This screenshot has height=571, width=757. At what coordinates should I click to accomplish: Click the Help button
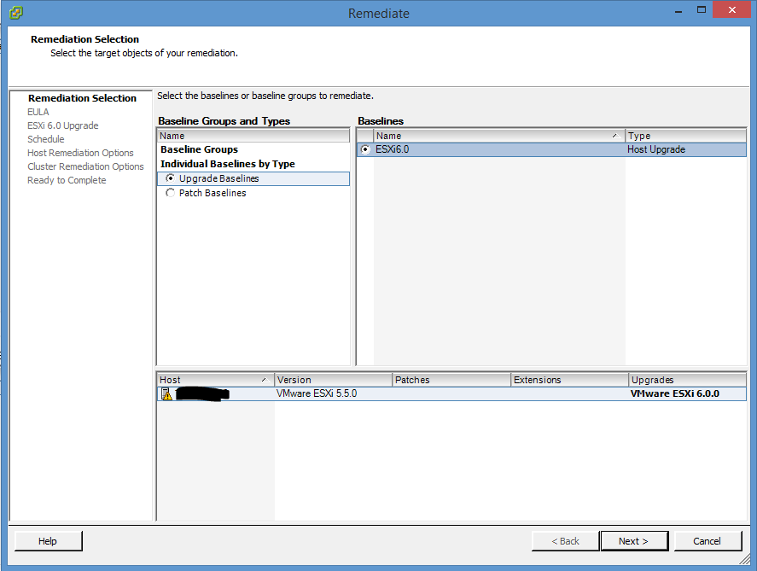point(48,541)
